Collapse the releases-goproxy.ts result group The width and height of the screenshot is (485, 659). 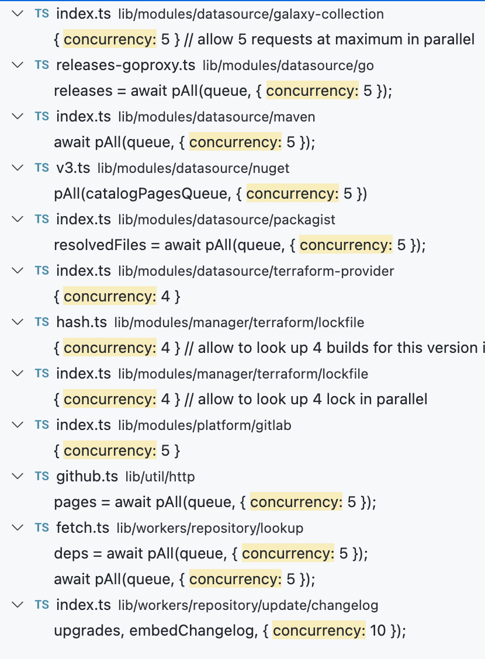pos(17,65)
